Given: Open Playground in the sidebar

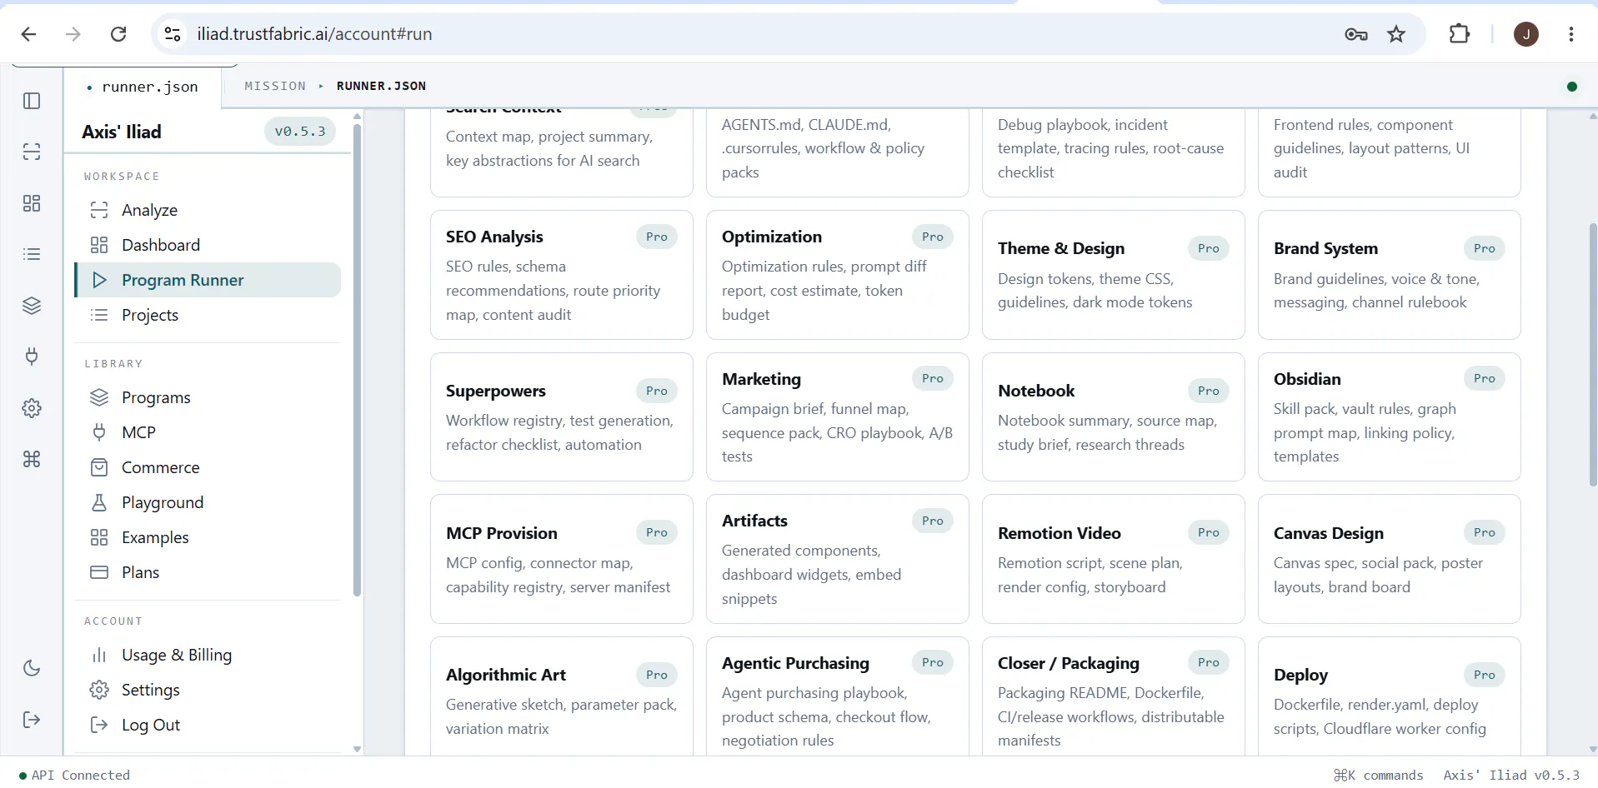Looking at the screenshot, I should [x=208, y=502].
